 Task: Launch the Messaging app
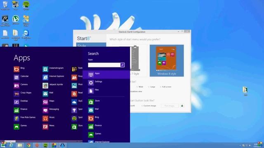pos(51,110)
